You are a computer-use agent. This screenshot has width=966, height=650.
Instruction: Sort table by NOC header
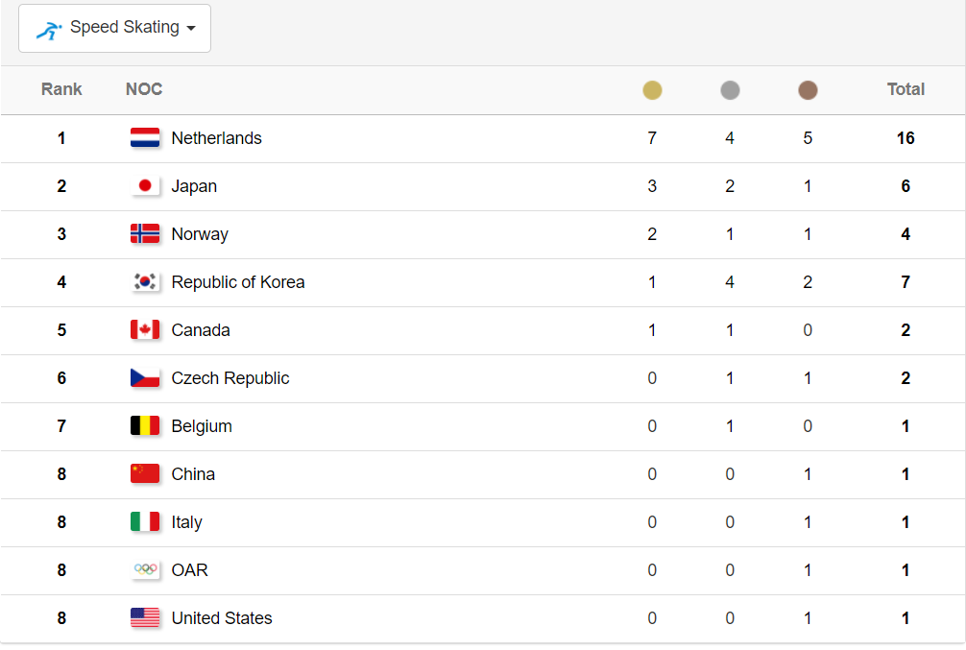pos(143,89)
